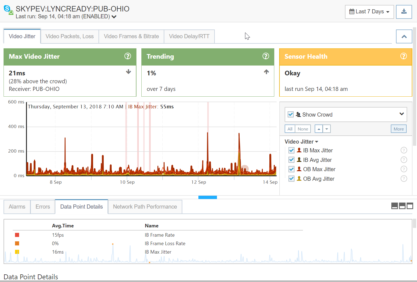This screenshot has width=417, height=282.
Task: Click the All series button
Action: coord(290,129)
